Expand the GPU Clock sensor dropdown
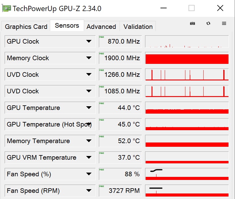 click(x=89, y=41)
